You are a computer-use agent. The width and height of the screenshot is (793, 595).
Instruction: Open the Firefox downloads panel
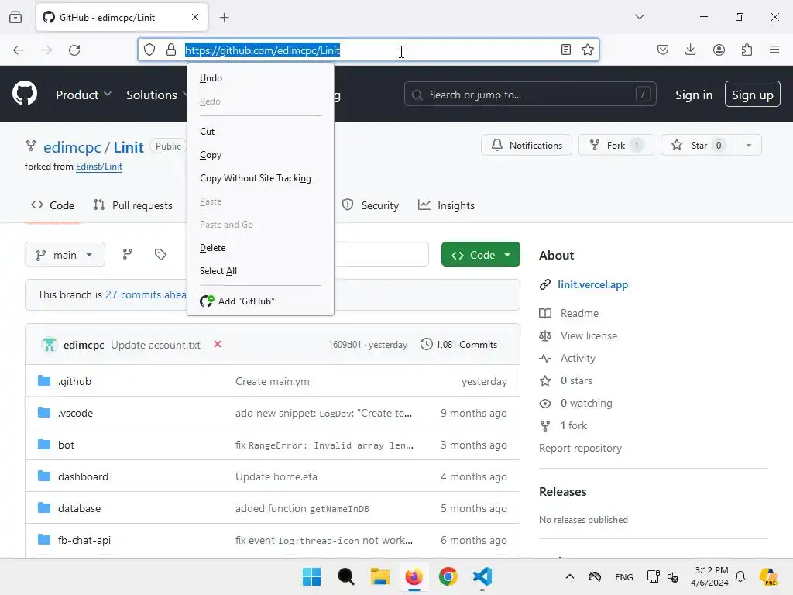coord(690,50)
